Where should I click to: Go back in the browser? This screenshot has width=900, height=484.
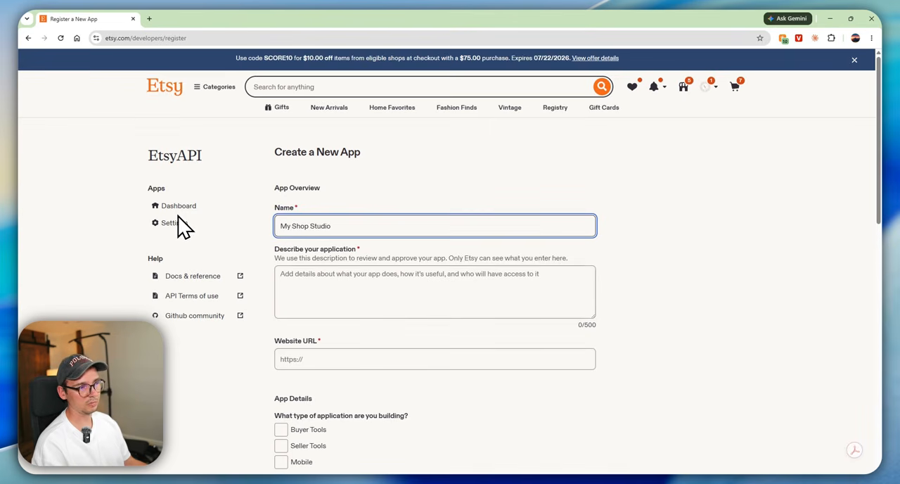[28, 38]
